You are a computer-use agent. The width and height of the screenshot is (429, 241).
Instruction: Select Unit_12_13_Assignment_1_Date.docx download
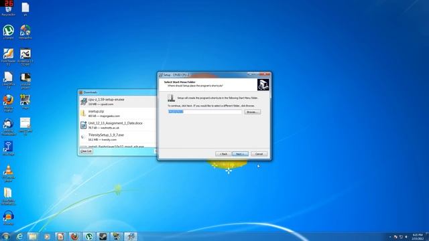[x=118, y=125]
